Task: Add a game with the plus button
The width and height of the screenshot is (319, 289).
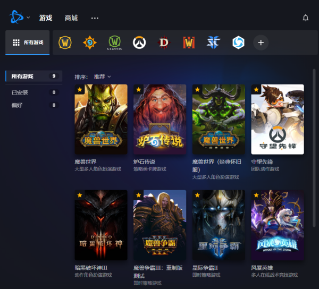Action: point(261,42)
